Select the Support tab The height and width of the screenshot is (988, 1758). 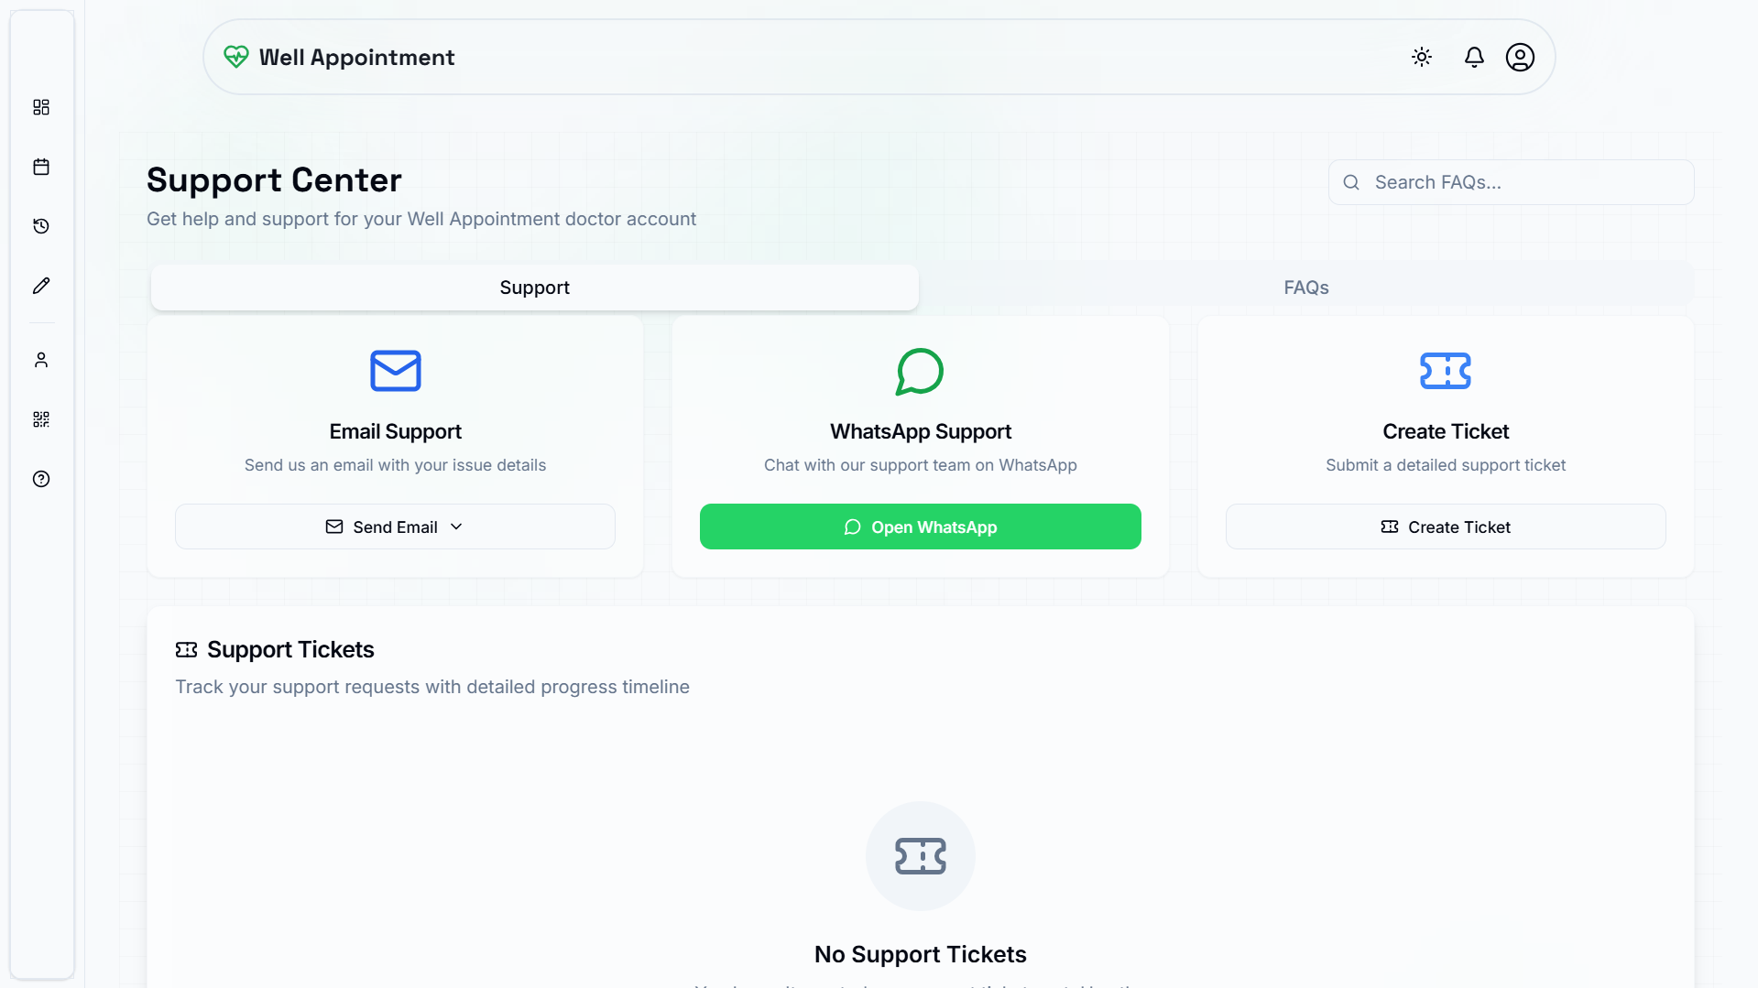click(x=534, y=288)
